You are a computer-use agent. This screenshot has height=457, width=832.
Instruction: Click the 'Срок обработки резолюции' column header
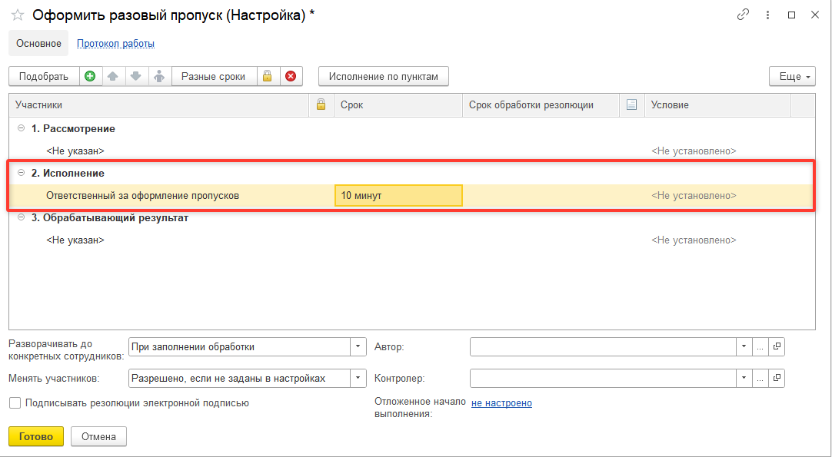click(x=541, y=105)
